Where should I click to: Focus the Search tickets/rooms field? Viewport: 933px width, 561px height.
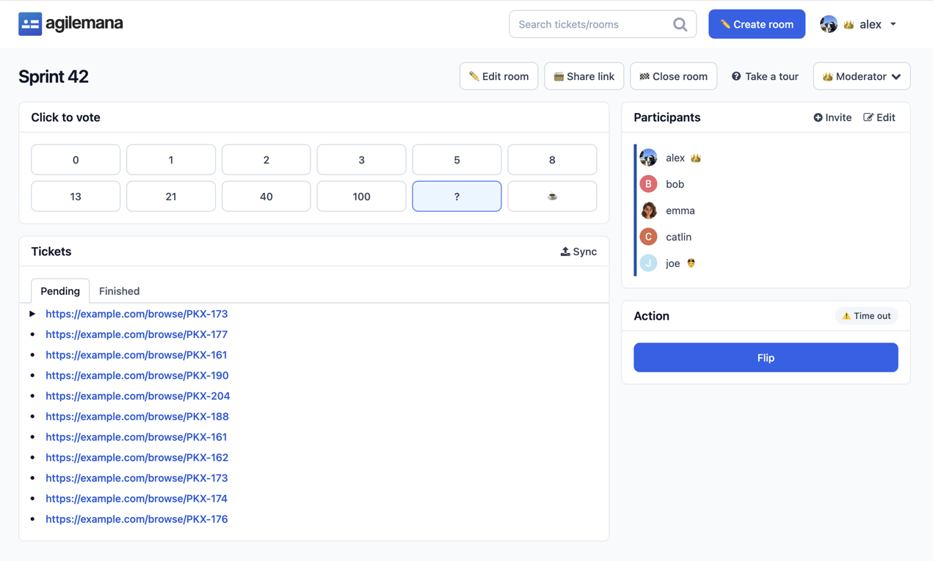603,24
